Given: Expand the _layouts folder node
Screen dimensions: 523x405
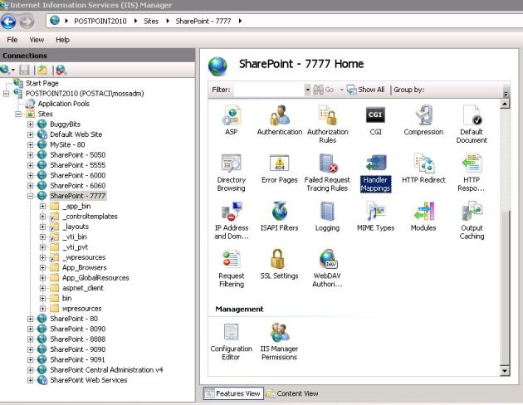Looking at the screenshot, I should [42, 227].
